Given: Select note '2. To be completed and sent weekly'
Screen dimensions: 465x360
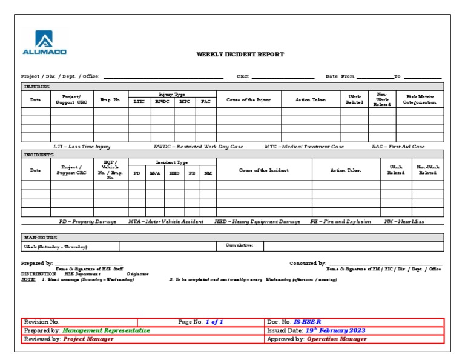Looking at the screenshot, I should [253, 279].
